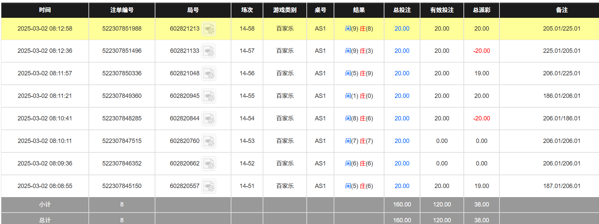This screenshot has width=599, height=224.
Task: Select the -20.00 payout in session 14-54
Action: click(481, 118)
